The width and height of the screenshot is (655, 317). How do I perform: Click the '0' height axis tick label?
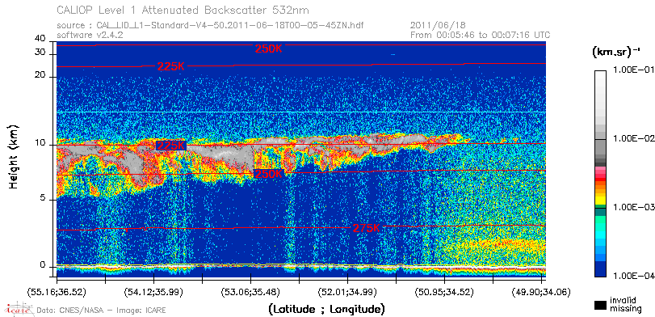pos(43,265)
